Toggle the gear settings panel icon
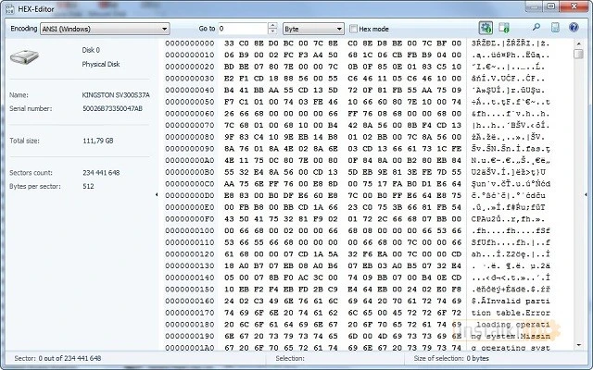The image size is (593, 370). pyautogui.click(x=486, y=28)
